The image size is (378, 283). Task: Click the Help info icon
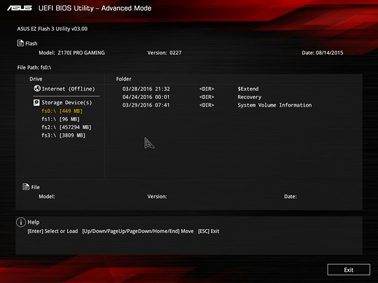coord(21,222)
